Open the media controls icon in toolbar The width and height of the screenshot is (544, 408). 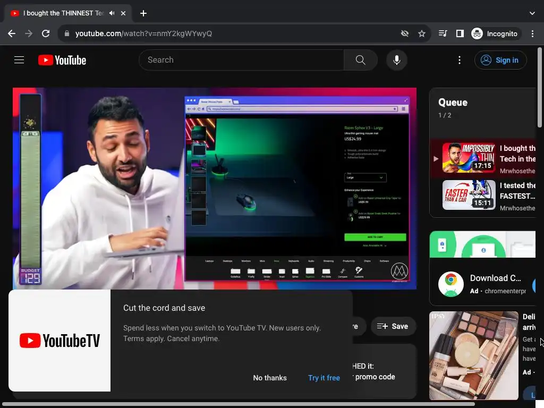(443, 33)
